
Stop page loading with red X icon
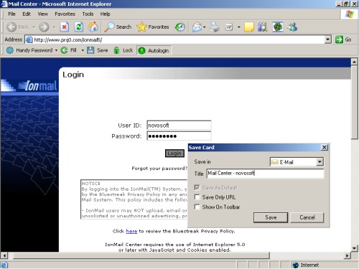64,27
